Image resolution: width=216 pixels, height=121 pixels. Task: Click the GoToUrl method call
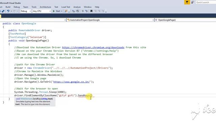coord(45,82)
